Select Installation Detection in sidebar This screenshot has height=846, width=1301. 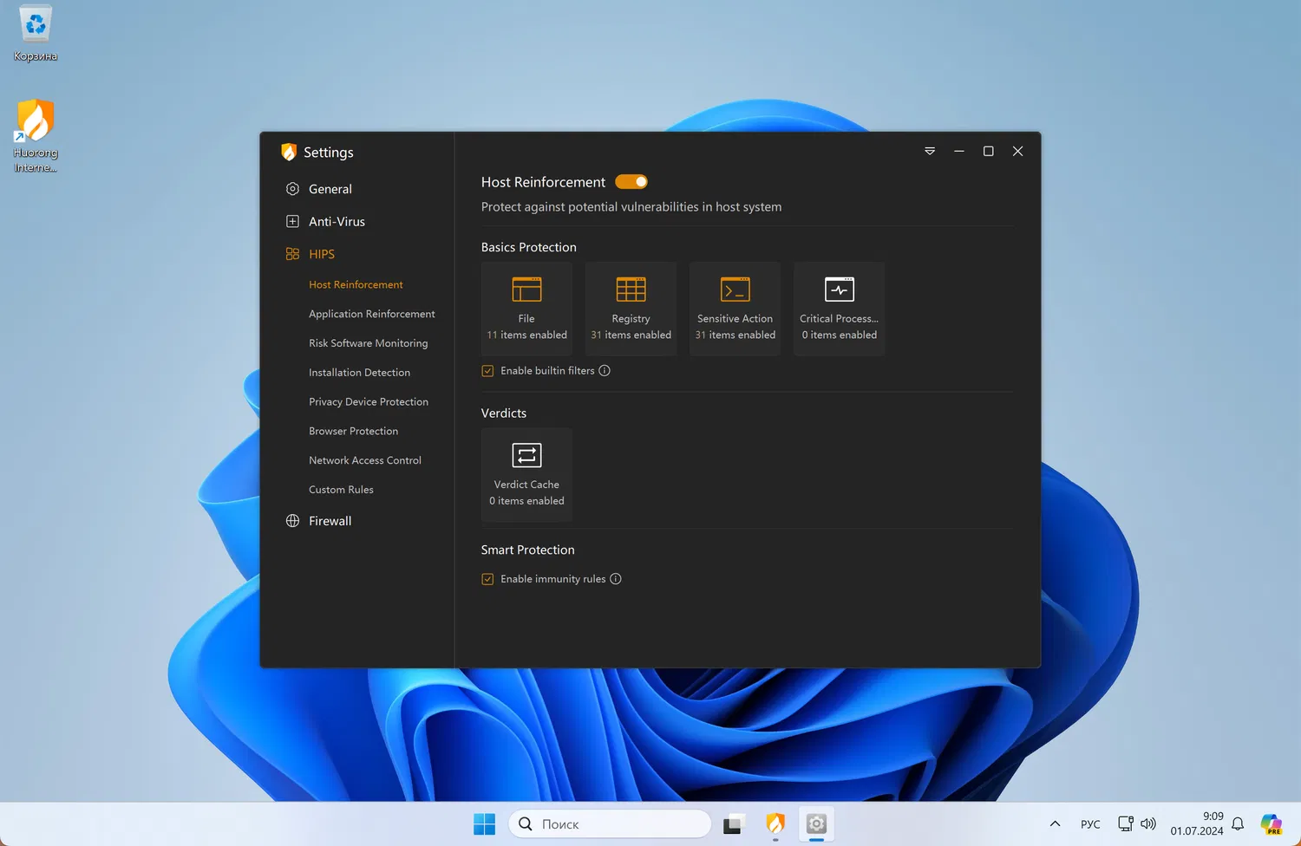pos(359,373)
